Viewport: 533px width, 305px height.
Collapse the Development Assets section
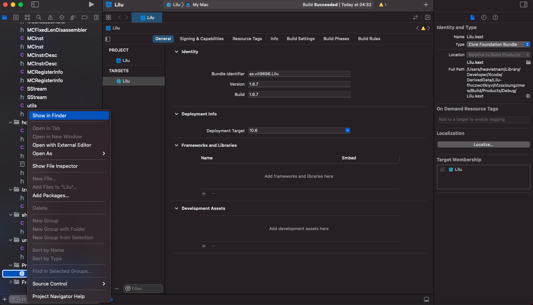(176, 208)
